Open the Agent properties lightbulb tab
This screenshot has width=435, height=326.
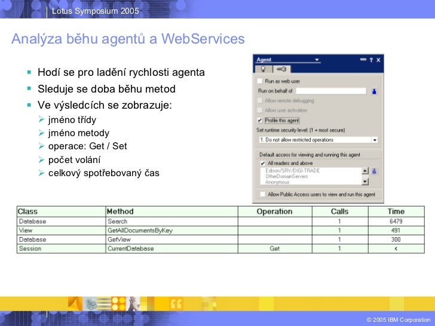(263, 69)
